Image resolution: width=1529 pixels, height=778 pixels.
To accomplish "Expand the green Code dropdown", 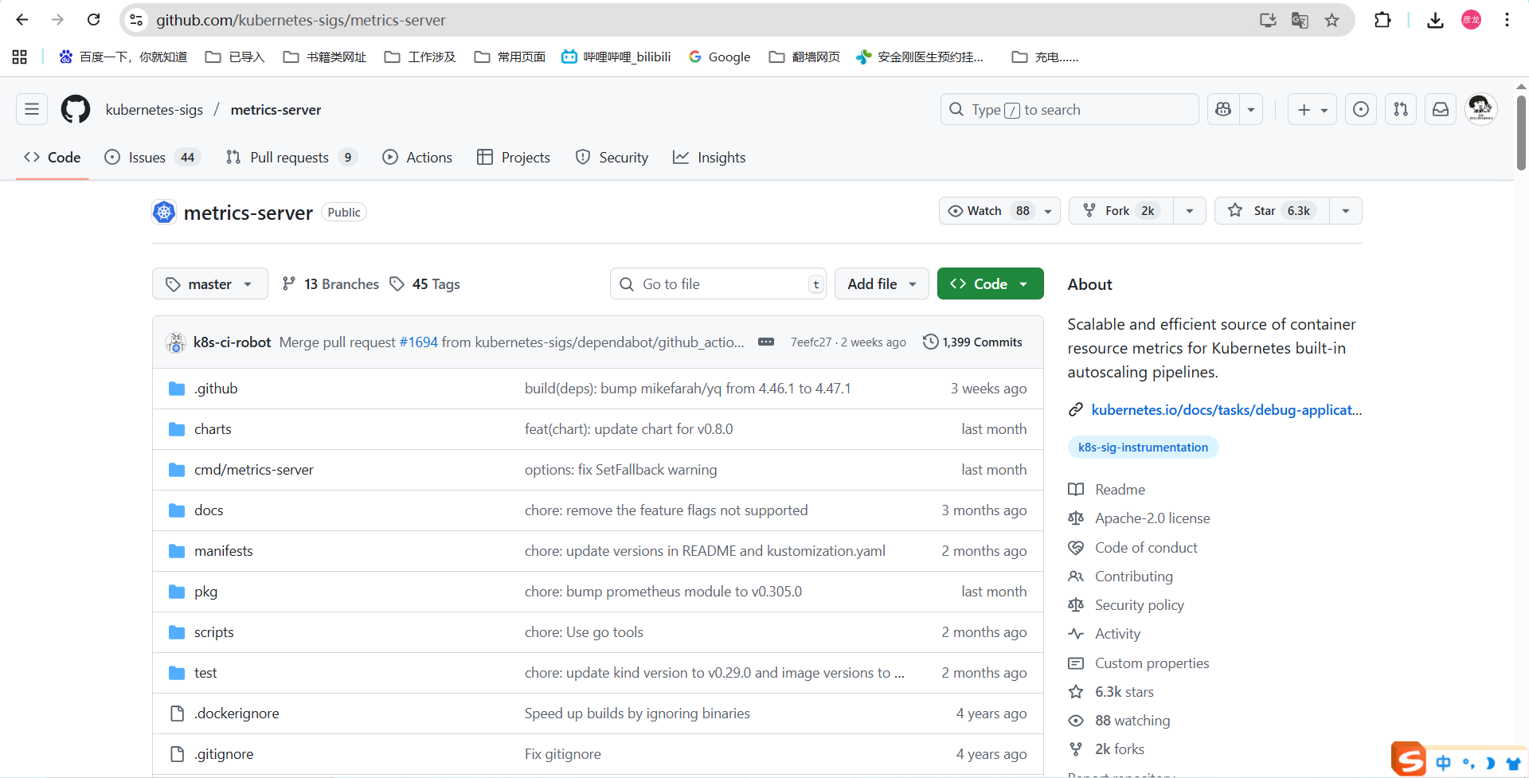I will coord(990,283).
